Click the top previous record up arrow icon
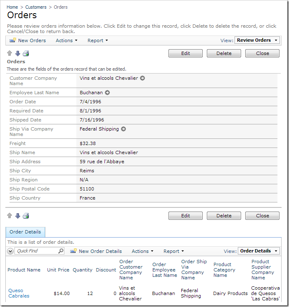Image resolution: width=289 pixels, height=307 pixels. pos(9,53)
